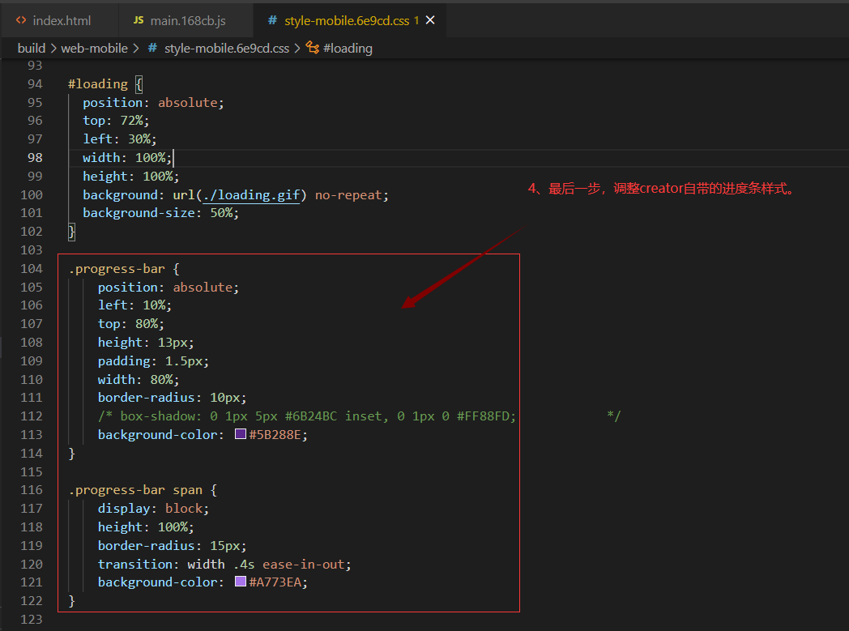Open the color picker swatch beside #5B288E
Image resolution: width=849 pixels, height=631 pixels.
coord(239,434)
